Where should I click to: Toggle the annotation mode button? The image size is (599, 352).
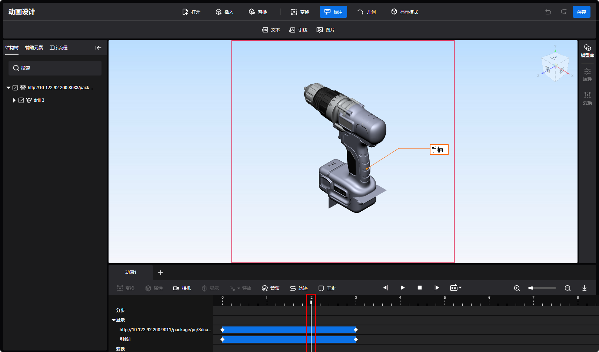[x=333, y=12]
